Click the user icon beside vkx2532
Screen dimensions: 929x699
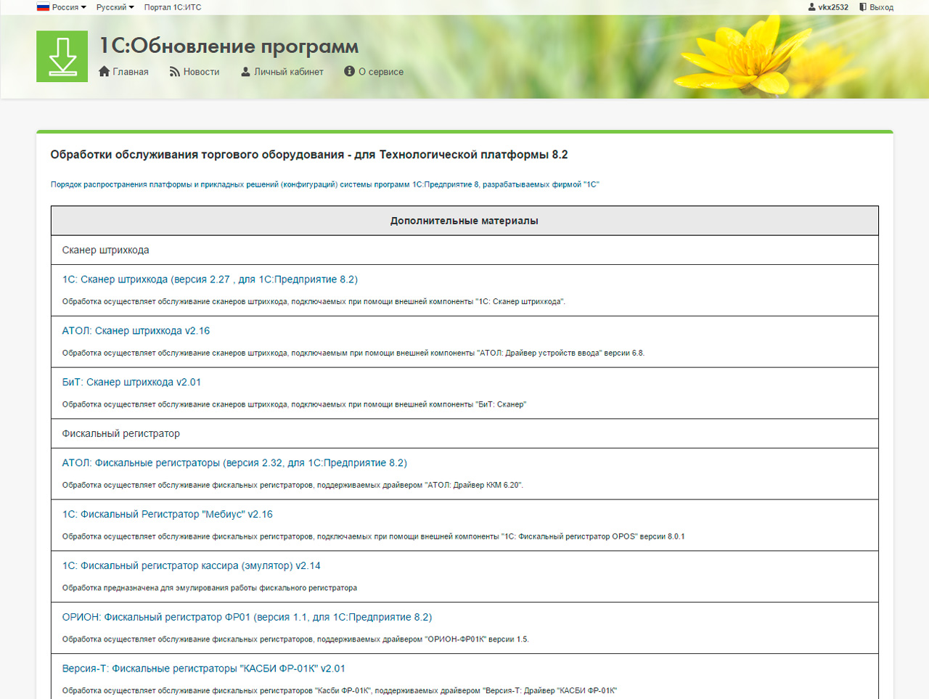point(811,7)
